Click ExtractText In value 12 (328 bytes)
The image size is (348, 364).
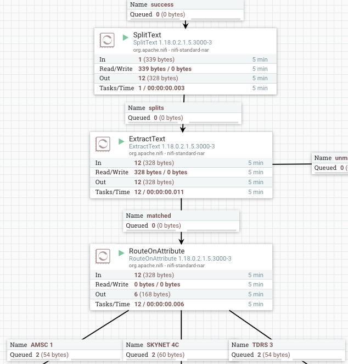154,163
